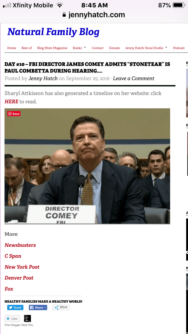Follow the Newsbusters link
Screen dimensions: 188x334
click(20, 245)
